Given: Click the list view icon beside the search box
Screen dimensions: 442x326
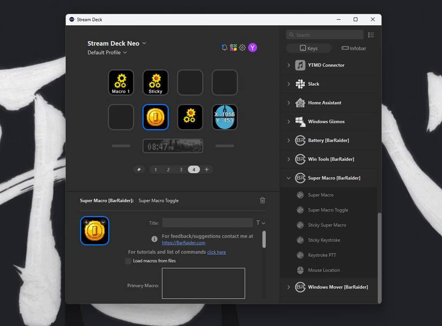Looking at the screenshot, I should click(371, 34).
